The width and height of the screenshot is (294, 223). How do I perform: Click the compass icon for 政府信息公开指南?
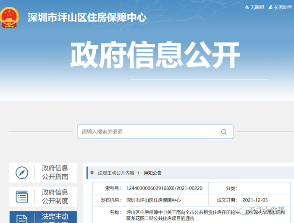tap(22, 173)
